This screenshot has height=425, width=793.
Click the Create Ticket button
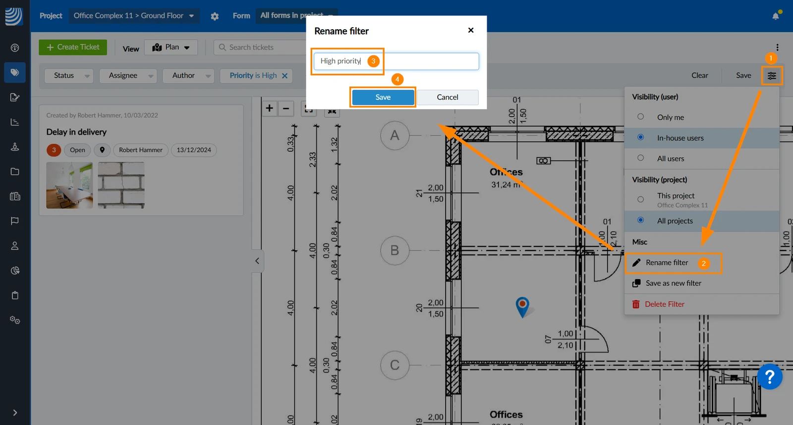tap(73, 47)
